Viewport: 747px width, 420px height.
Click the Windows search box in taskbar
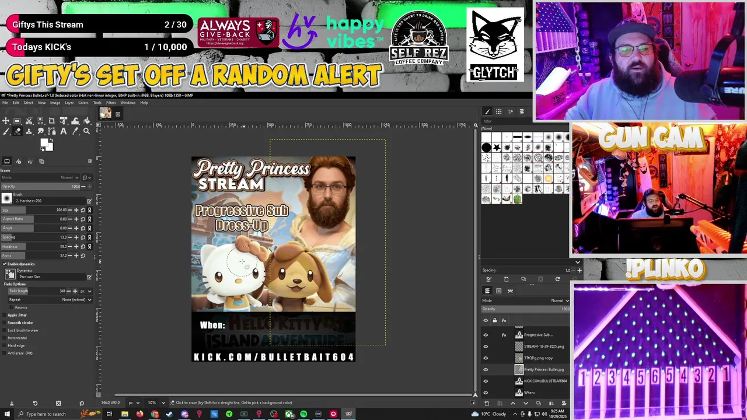click(58, 414)
